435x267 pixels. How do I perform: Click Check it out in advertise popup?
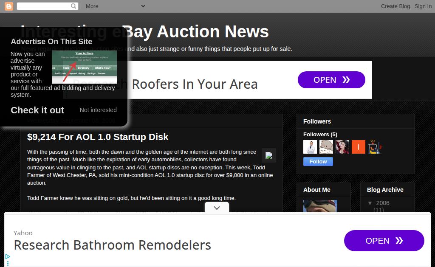37,110
